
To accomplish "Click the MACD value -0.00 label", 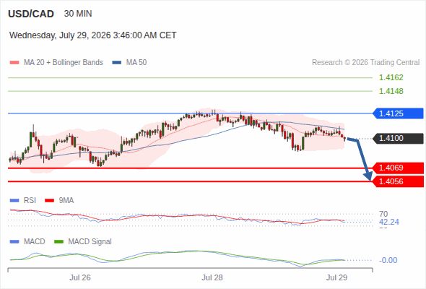I will click(388, 260).
